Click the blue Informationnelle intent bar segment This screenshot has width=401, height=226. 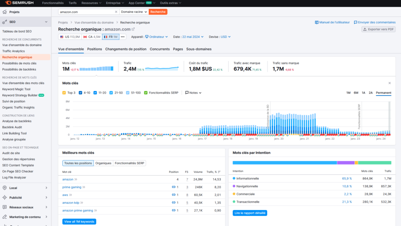point(285,163)
